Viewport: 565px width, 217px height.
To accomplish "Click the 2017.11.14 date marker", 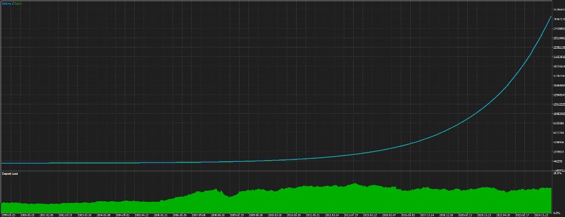I will click(427, 215).
